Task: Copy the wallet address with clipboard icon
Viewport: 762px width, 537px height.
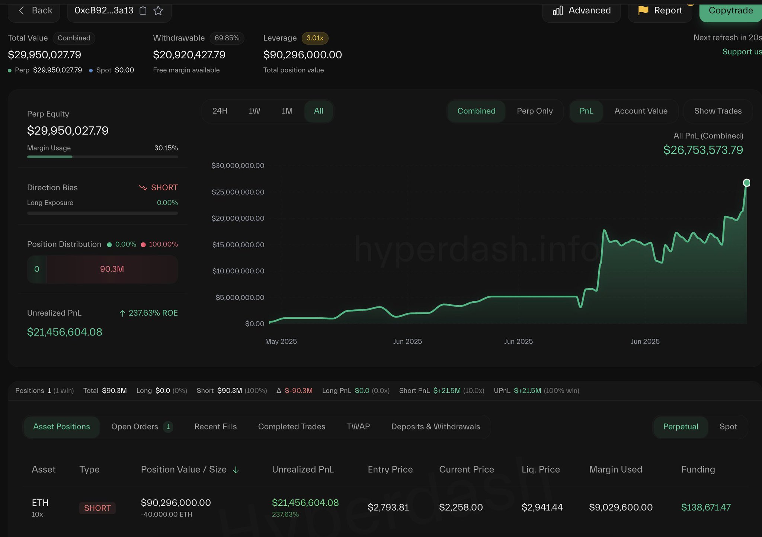Action: [x=143, y=11]
